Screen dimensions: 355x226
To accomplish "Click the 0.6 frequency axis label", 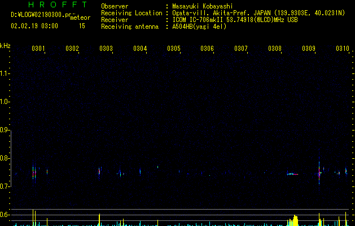I will pos(5,215).
